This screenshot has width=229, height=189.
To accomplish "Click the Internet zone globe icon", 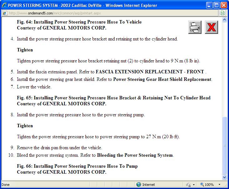I will point(139,185).
